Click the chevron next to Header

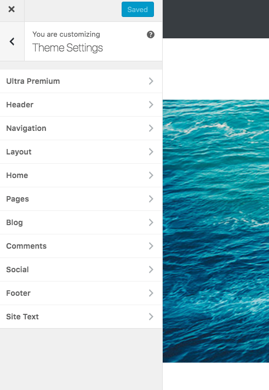coord(151,105)
